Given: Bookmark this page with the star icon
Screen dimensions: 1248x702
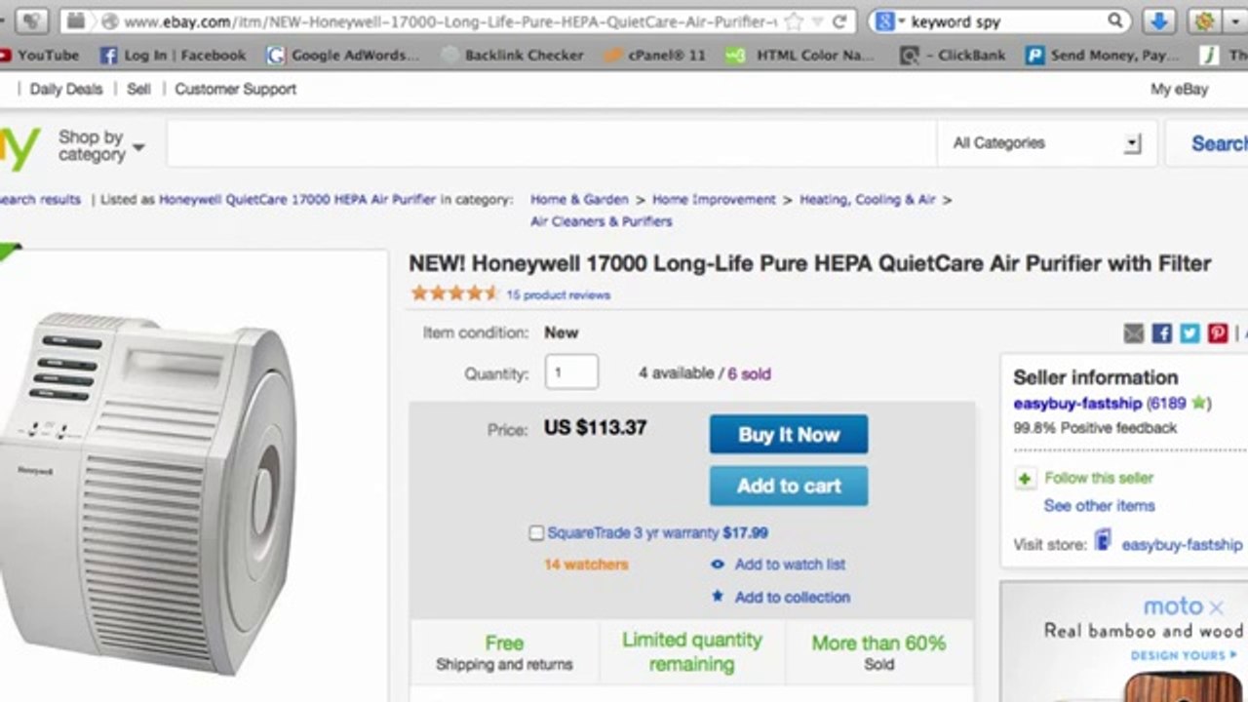Looking at the screenshot, I should click(796, 20).
